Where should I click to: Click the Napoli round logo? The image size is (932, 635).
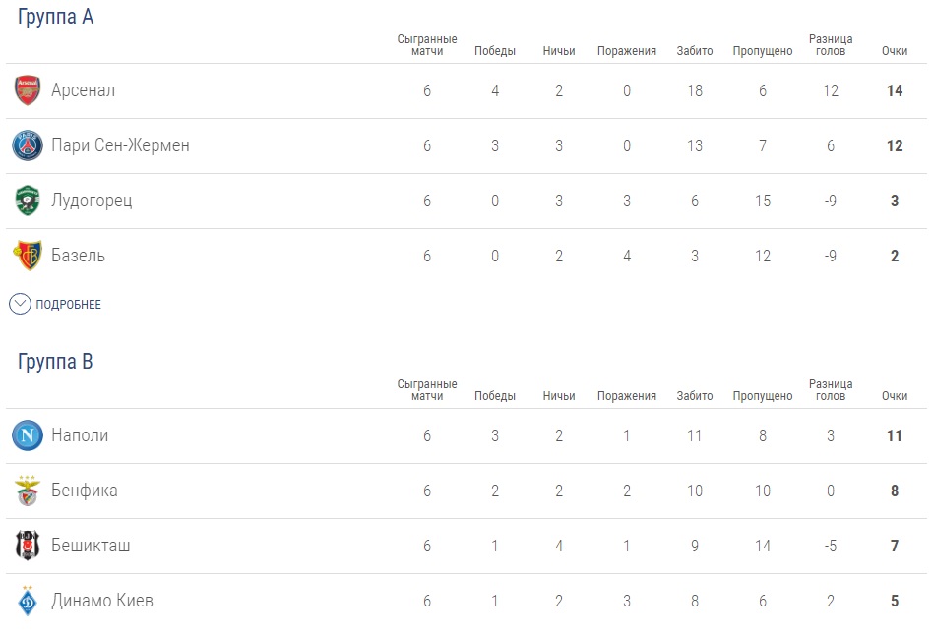[x=28, y=435]
